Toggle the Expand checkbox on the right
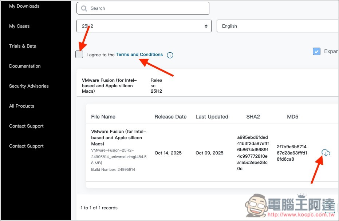 316,52
